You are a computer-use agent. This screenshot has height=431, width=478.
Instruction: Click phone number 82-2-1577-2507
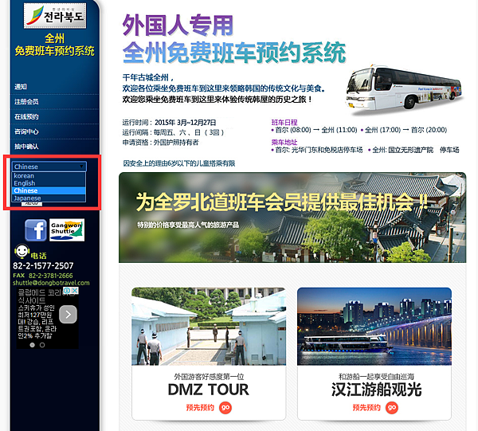(x=43, y=266)
